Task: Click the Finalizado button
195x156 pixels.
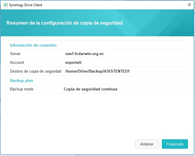Action: pos(175,144)
